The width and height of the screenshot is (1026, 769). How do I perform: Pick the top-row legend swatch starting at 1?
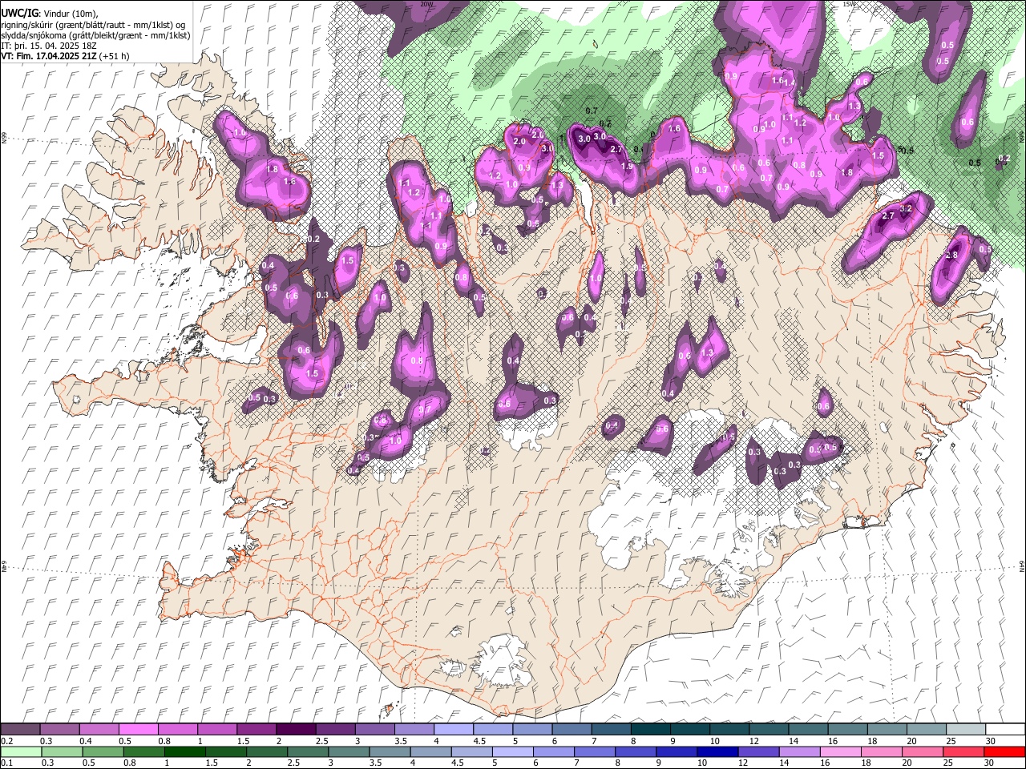(x=217, y=730)
